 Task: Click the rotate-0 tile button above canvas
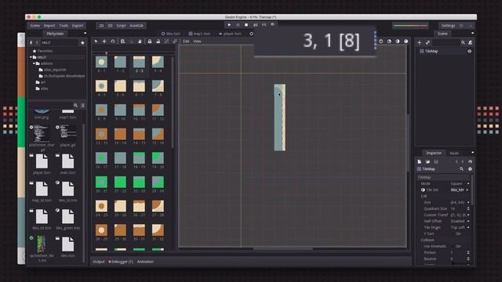(380, 42)
